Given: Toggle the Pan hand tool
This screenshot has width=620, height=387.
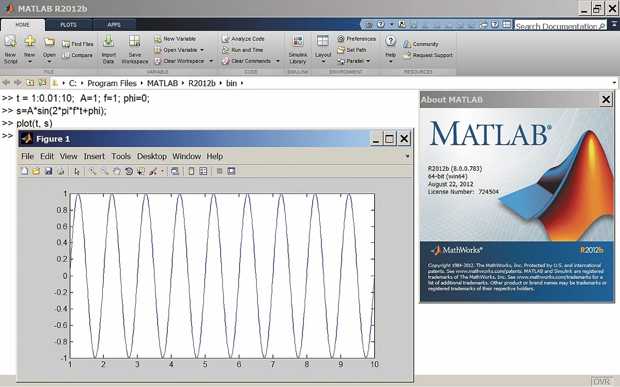Looking at the screenshot, I should point(116,171).
